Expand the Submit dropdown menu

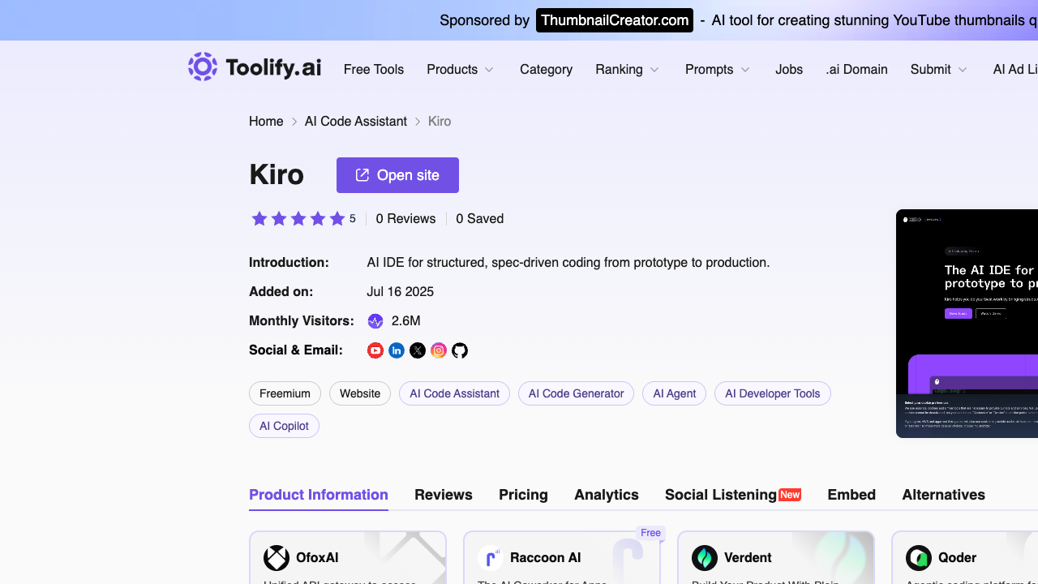[939, 70]
